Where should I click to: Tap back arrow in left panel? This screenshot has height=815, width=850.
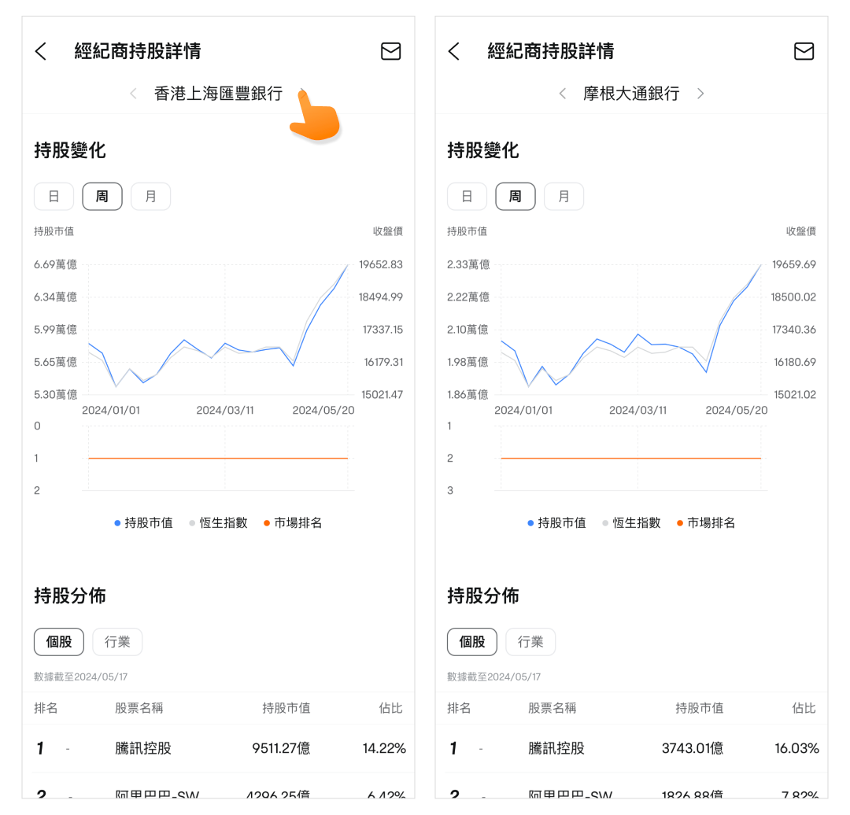pos(41,52)
